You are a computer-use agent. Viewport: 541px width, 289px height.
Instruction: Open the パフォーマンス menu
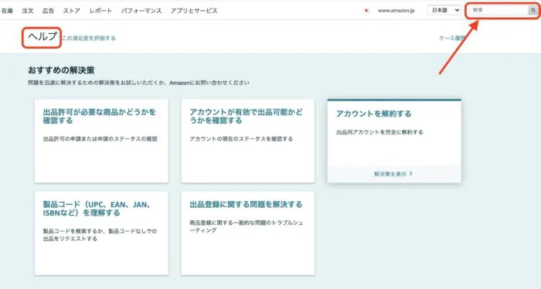click(141, 11)
